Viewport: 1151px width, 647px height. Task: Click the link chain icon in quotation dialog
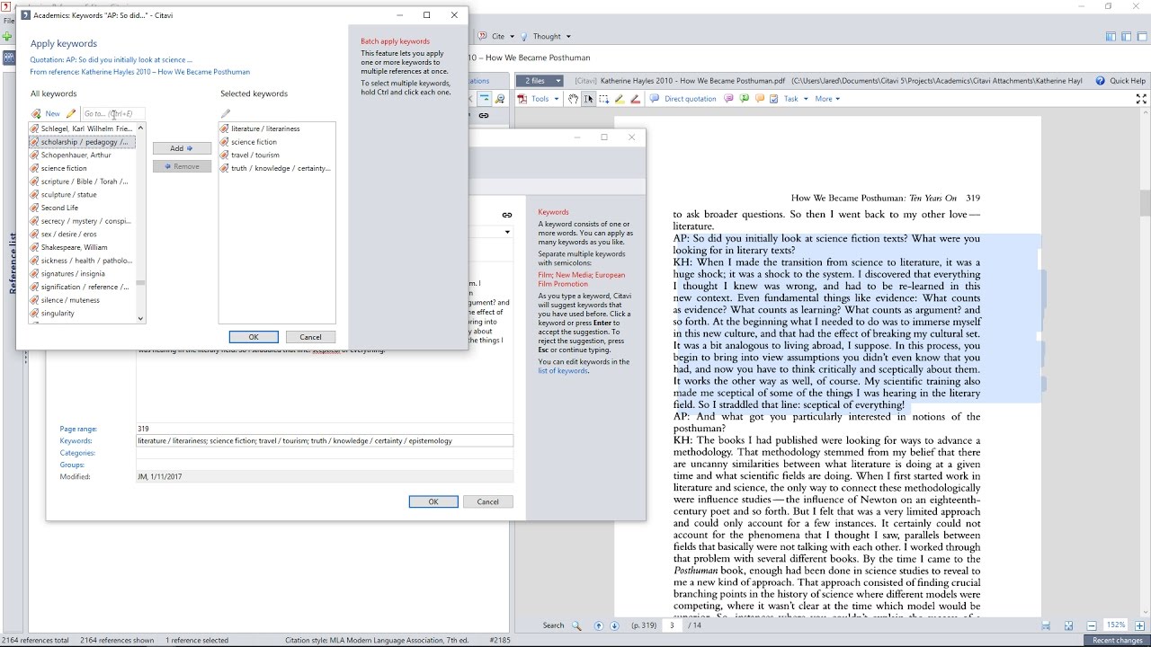point(507,215)
